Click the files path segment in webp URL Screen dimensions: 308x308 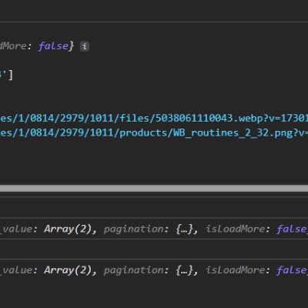[x=135, y=119]
